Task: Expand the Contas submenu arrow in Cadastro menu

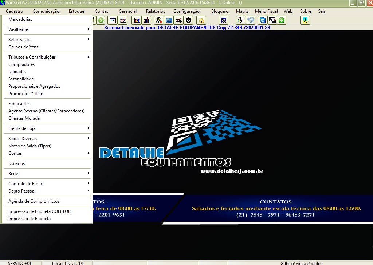Action: pos(88,153)
